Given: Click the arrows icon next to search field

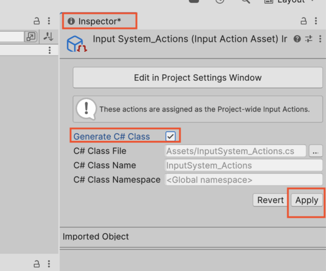Looking at the screenshot, I should click(48, 37).
